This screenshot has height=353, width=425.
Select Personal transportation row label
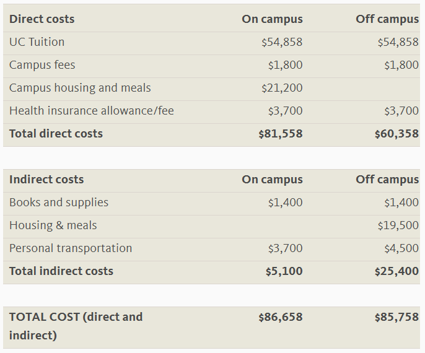[71, 248]
